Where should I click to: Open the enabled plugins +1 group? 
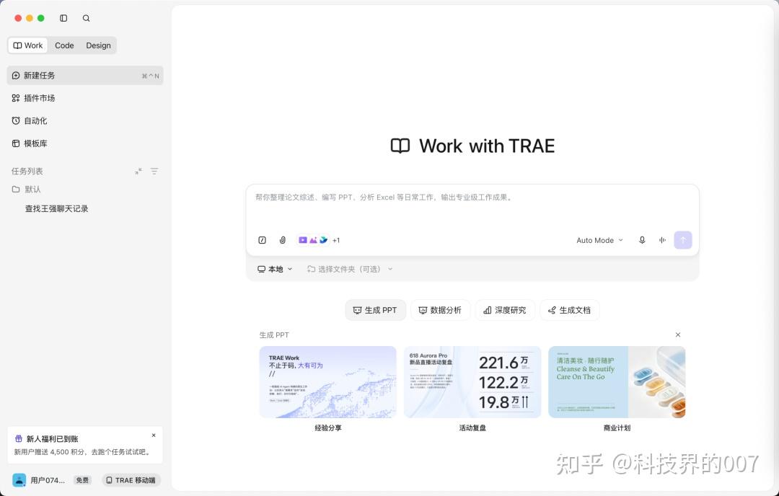(x=319, y=240)
